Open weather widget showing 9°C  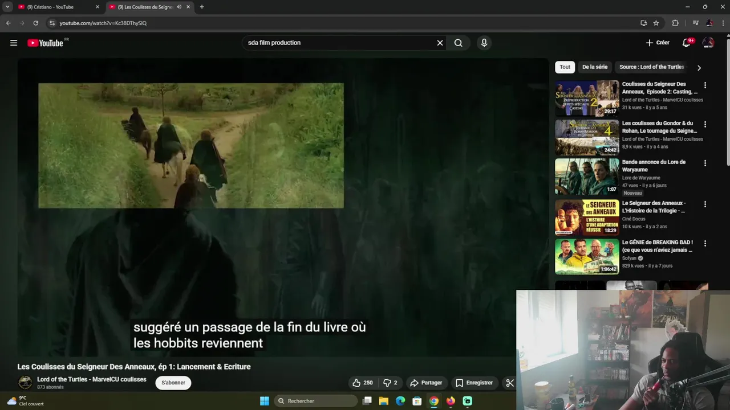point(26,401)
